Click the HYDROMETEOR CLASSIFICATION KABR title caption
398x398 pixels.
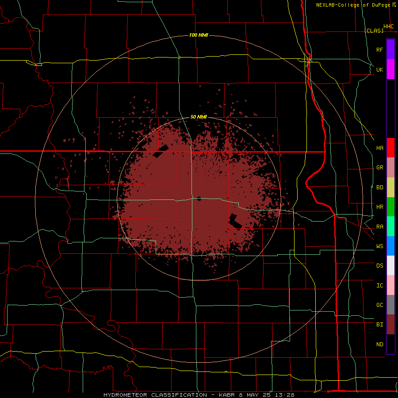[199, 395]
